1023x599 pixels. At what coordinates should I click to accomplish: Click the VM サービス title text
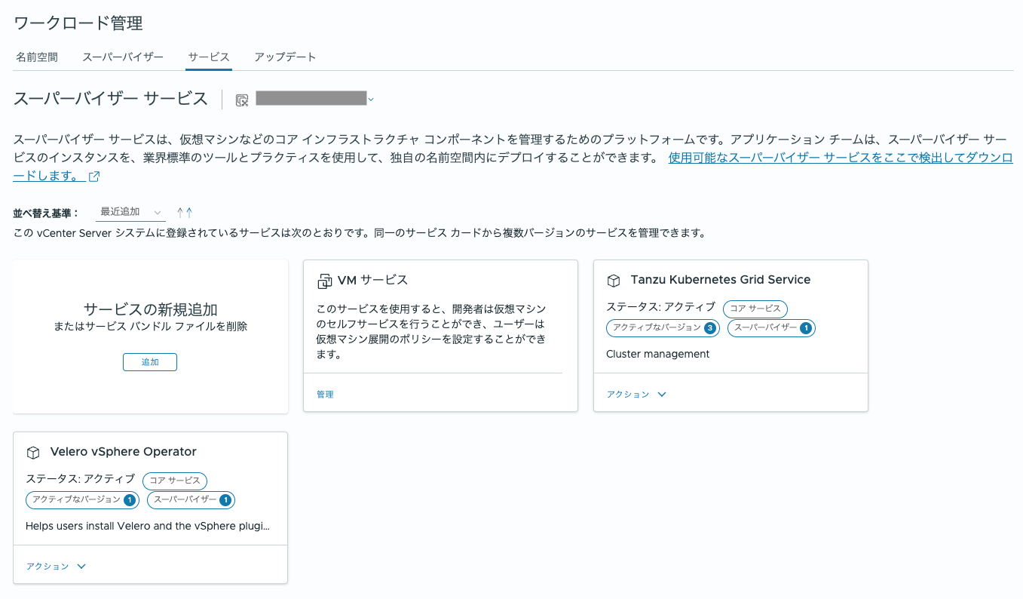pyautogui.click(x=372, y=280)
